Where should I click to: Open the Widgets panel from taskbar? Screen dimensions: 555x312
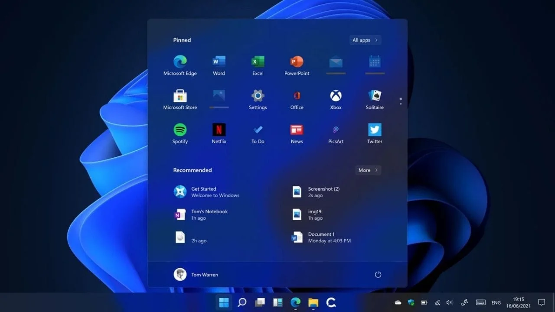[x=277, y=302]
